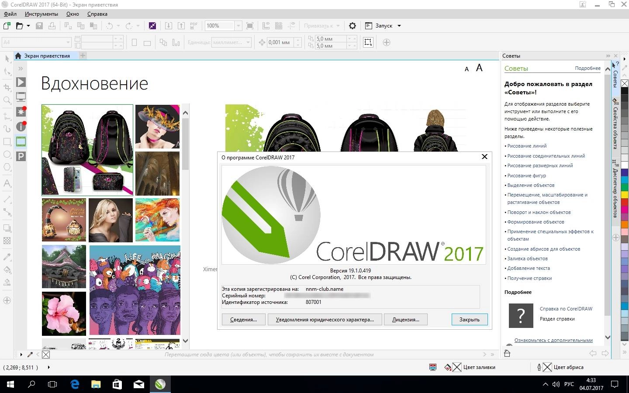Open the zoom level 100% dropdown
The width and height of the screenshot is (629, 393).
pos(238,26)
